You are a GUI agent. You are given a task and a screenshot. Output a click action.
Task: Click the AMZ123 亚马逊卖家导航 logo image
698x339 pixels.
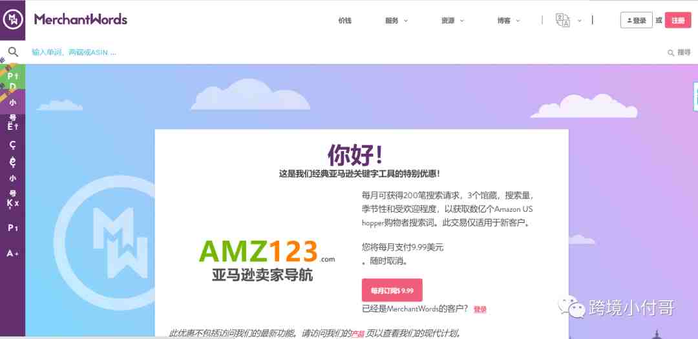[266, 260]
